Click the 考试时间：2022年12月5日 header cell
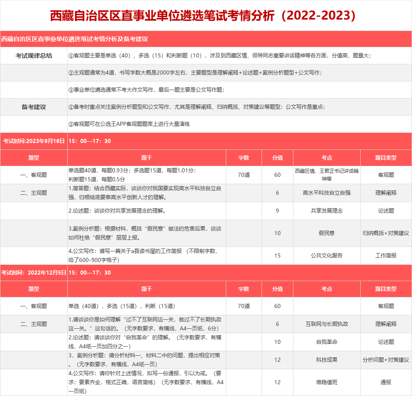This screenshot has height=396, width=412. coord(34,273)
